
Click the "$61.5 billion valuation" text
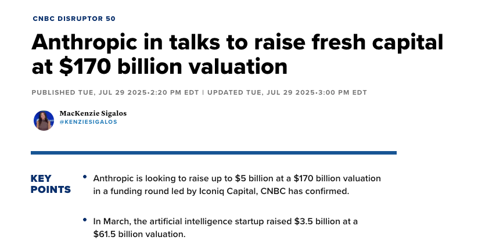(x=139, y=234)
